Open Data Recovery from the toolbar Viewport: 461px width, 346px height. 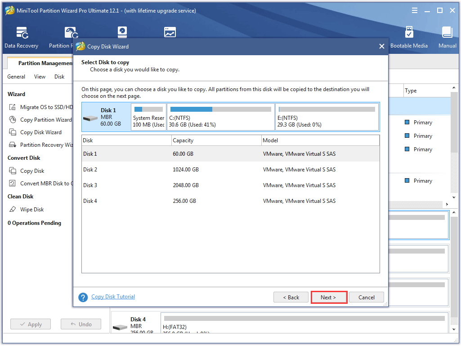[x=22, y=37]
